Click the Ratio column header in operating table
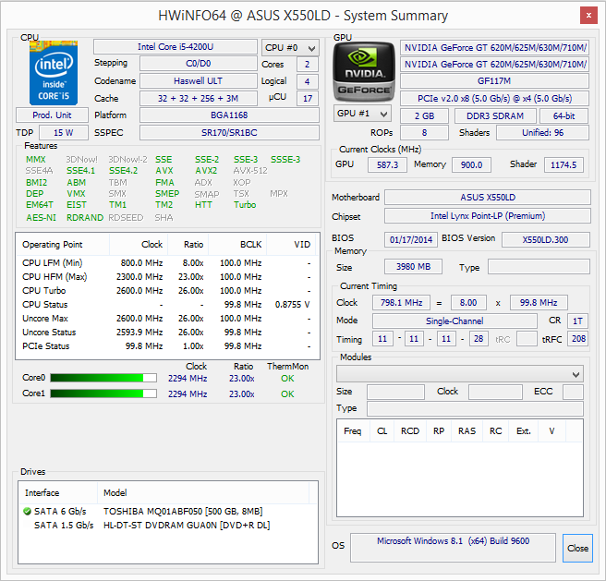This screenshot has width=606, height=581. (188, 244)
